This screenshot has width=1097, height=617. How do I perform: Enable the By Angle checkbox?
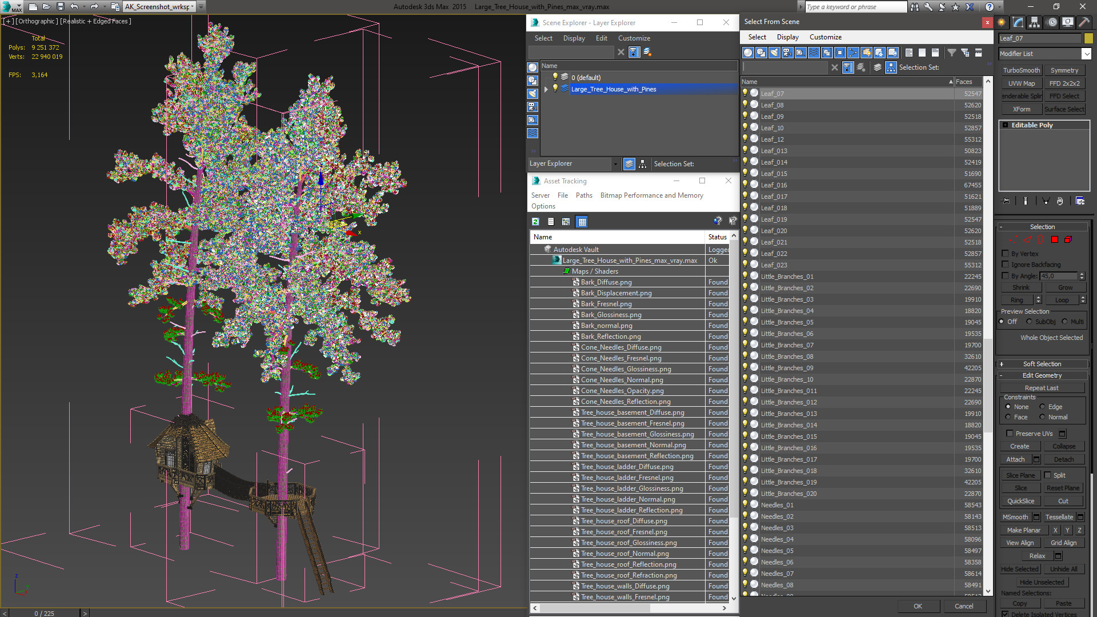1006,276
